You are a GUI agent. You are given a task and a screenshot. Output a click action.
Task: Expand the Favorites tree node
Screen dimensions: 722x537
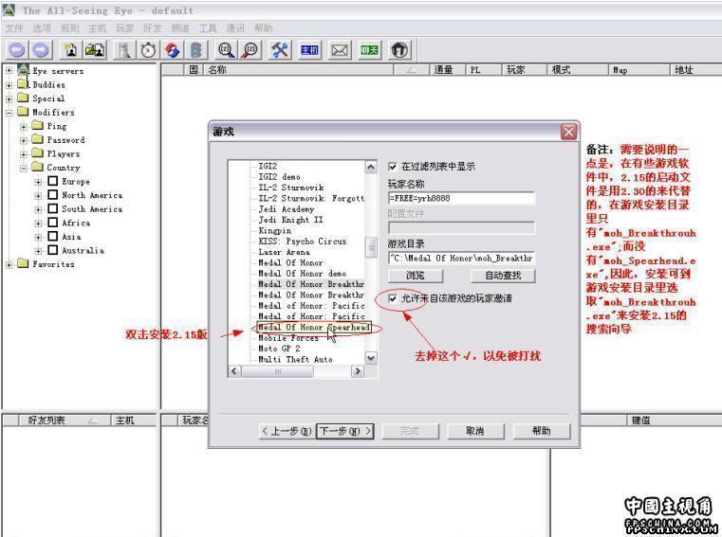(9, 265)
